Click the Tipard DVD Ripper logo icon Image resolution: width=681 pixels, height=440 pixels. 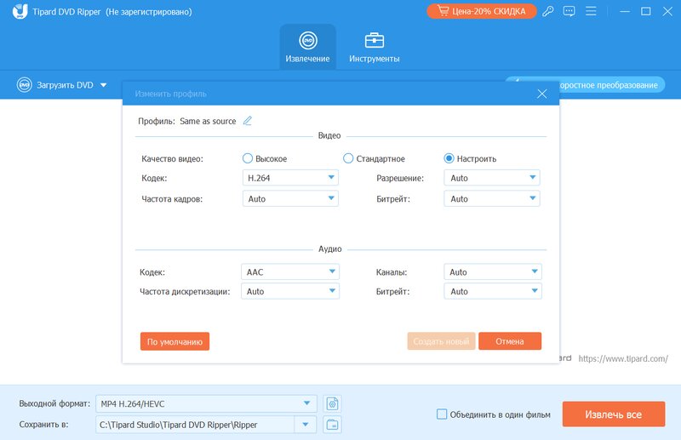(20, 11)
